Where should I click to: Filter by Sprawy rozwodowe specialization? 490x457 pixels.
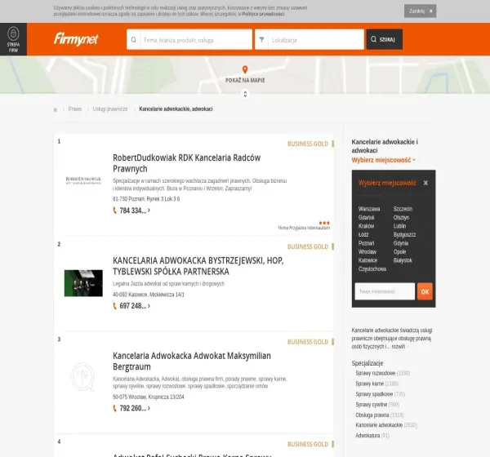pos(376,373)
